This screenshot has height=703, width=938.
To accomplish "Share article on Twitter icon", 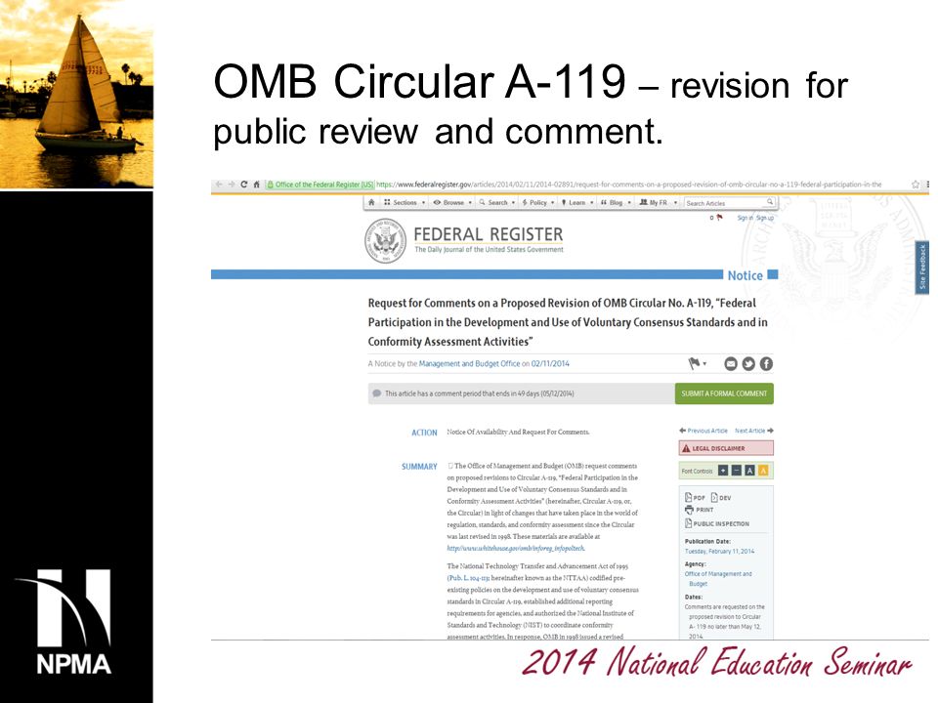I will click(x=748, y=363).
